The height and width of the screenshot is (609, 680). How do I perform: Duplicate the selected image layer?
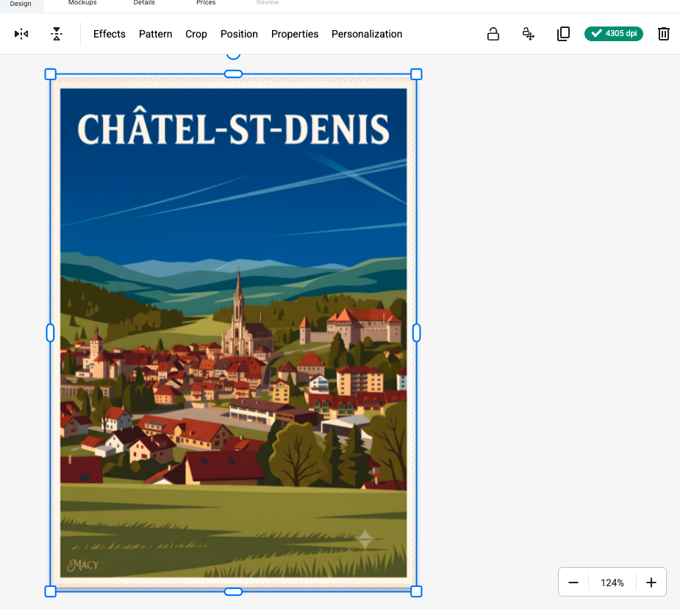click(x=563, y=34)
